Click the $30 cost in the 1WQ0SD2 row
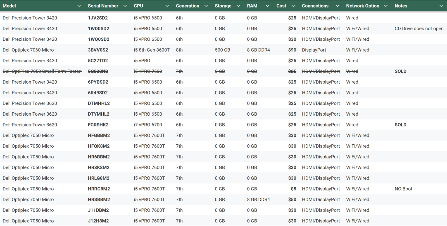Viewport: 447px width, 226px height. click(292, 39)
